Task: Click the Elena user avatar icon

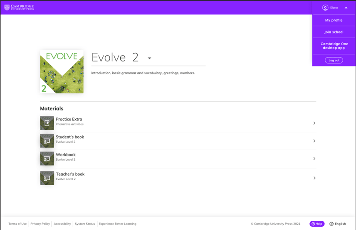Action: click(325, 8)
